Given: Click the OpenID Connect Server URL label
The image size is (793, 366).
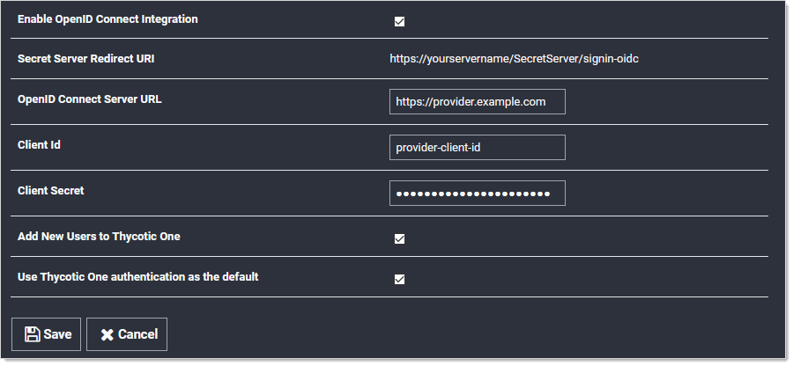Looking at the screenshot, I should [90, 99].
